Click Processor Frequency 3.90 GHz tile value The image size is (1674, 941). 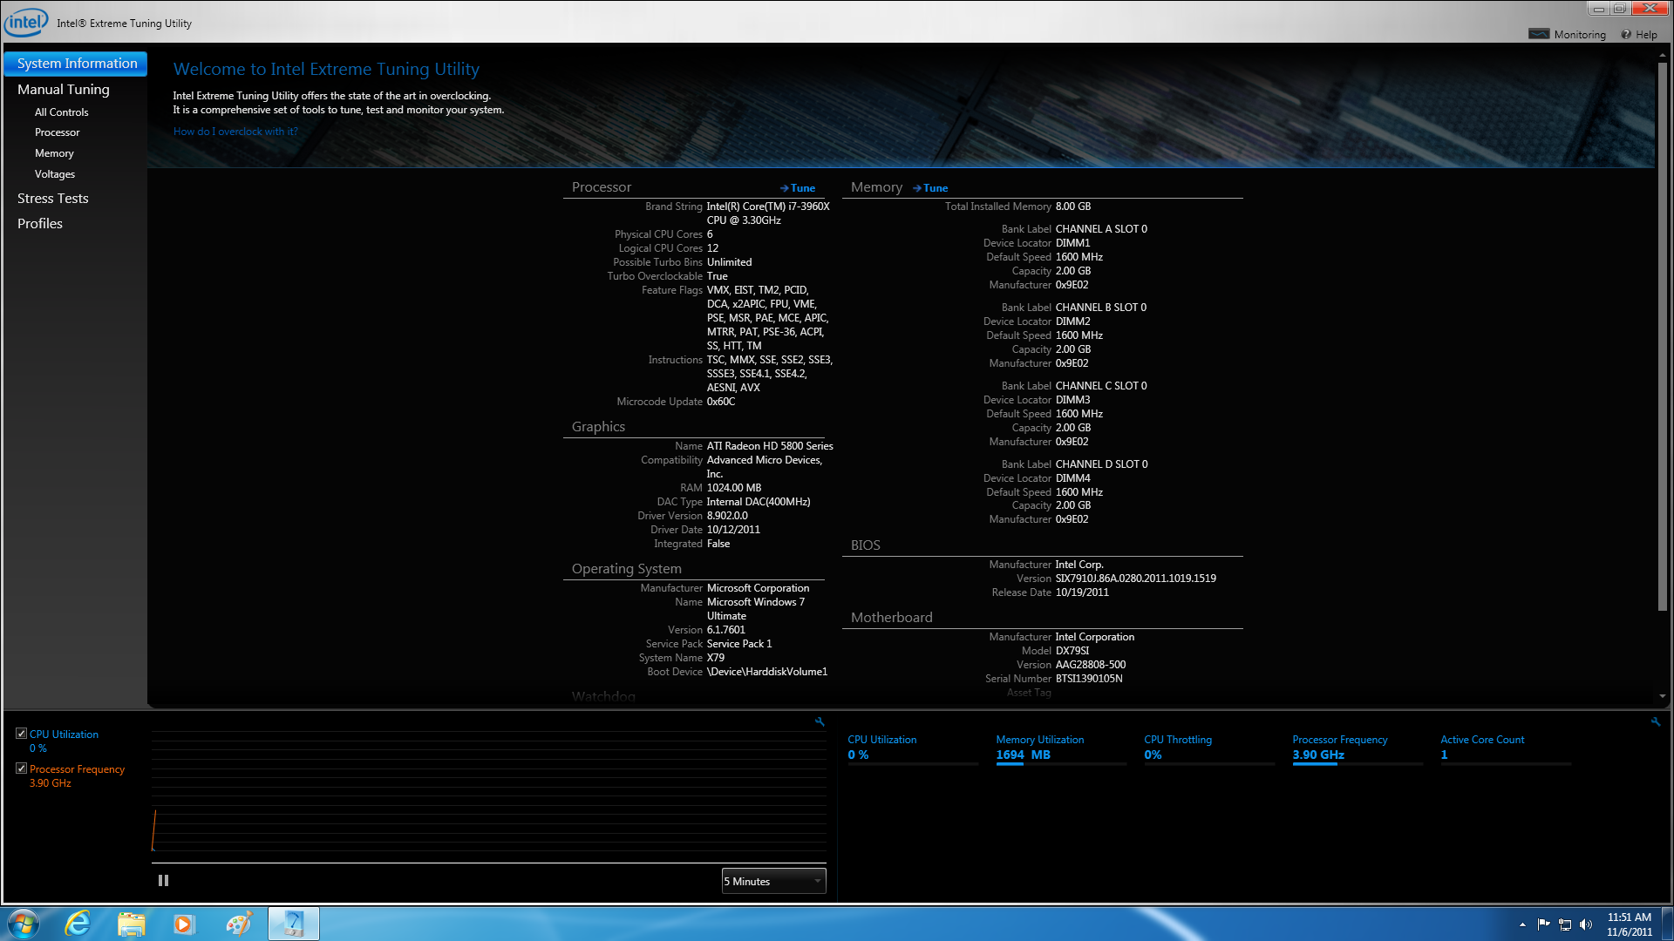point(1318,755)
